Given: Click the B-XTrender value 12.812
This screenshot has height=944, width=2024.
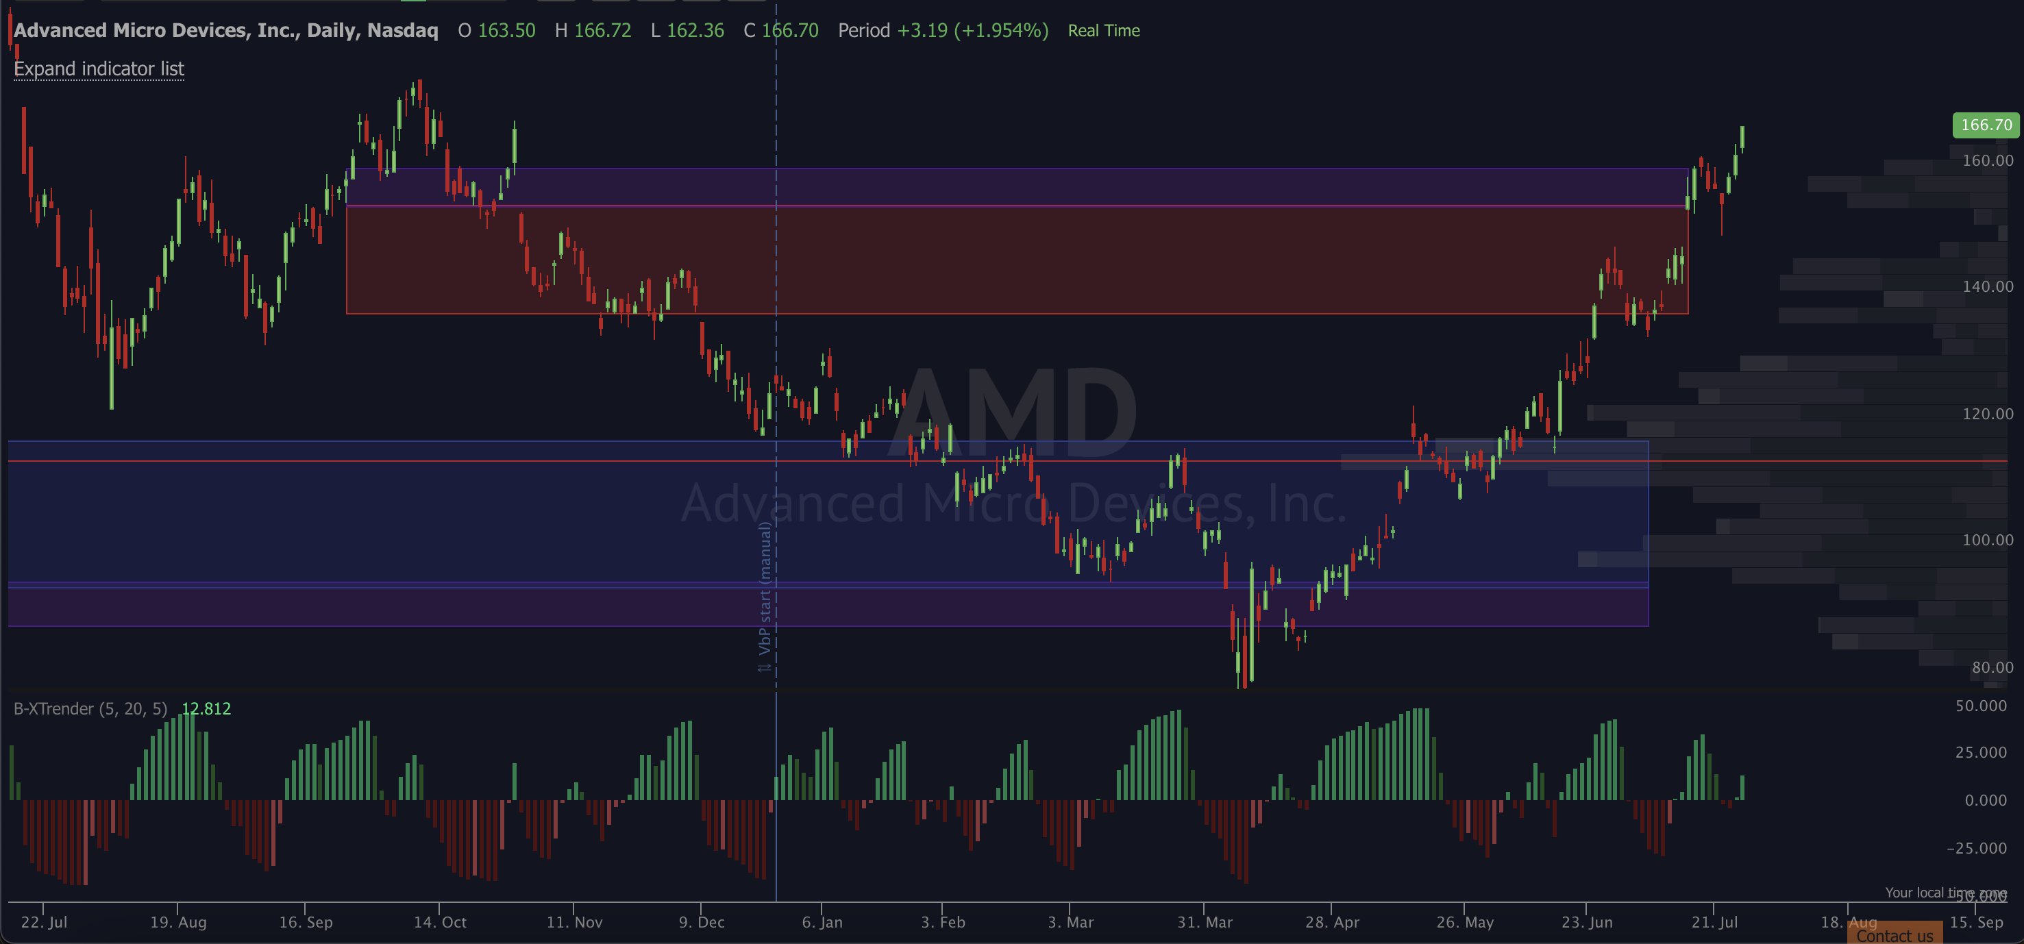Looking at the screenshot, I should [206, 708].
